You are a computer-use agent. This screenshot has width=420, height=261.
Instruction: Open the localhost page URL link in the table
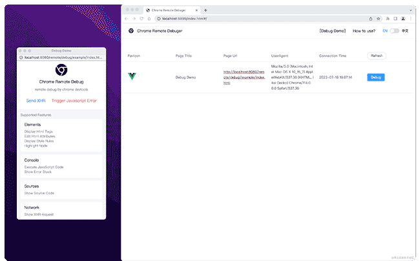244,78
